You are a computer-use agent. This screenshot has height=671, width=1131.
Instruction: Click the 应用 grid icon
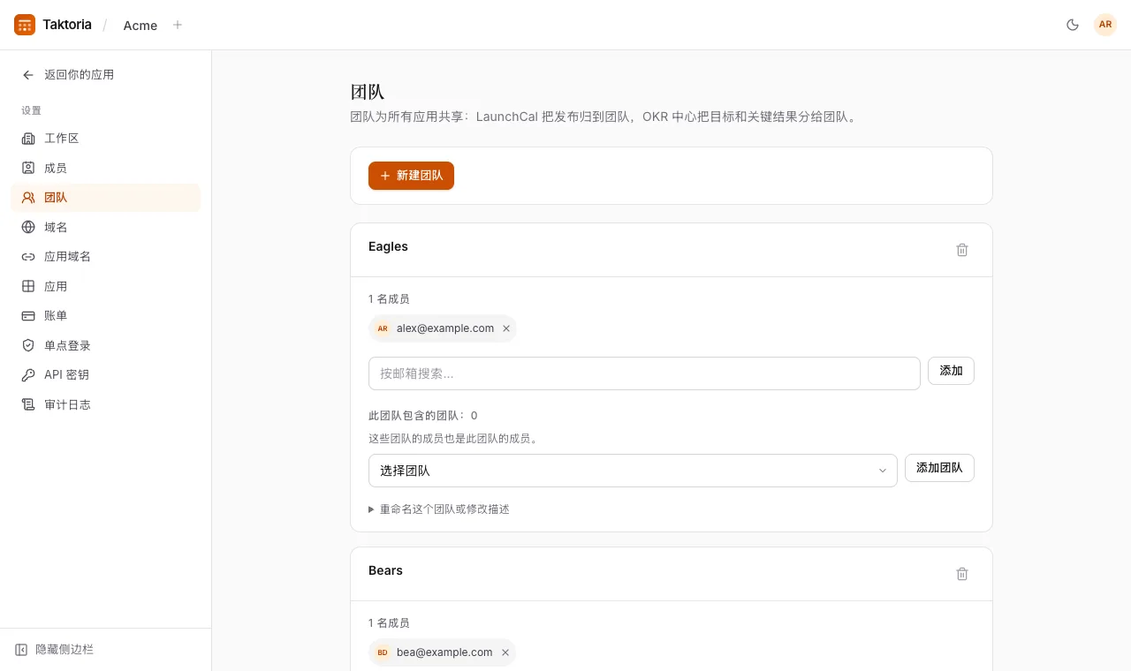[28, 286]
